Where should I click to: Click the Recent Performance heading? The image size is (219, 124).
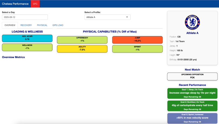click(192, 85)
